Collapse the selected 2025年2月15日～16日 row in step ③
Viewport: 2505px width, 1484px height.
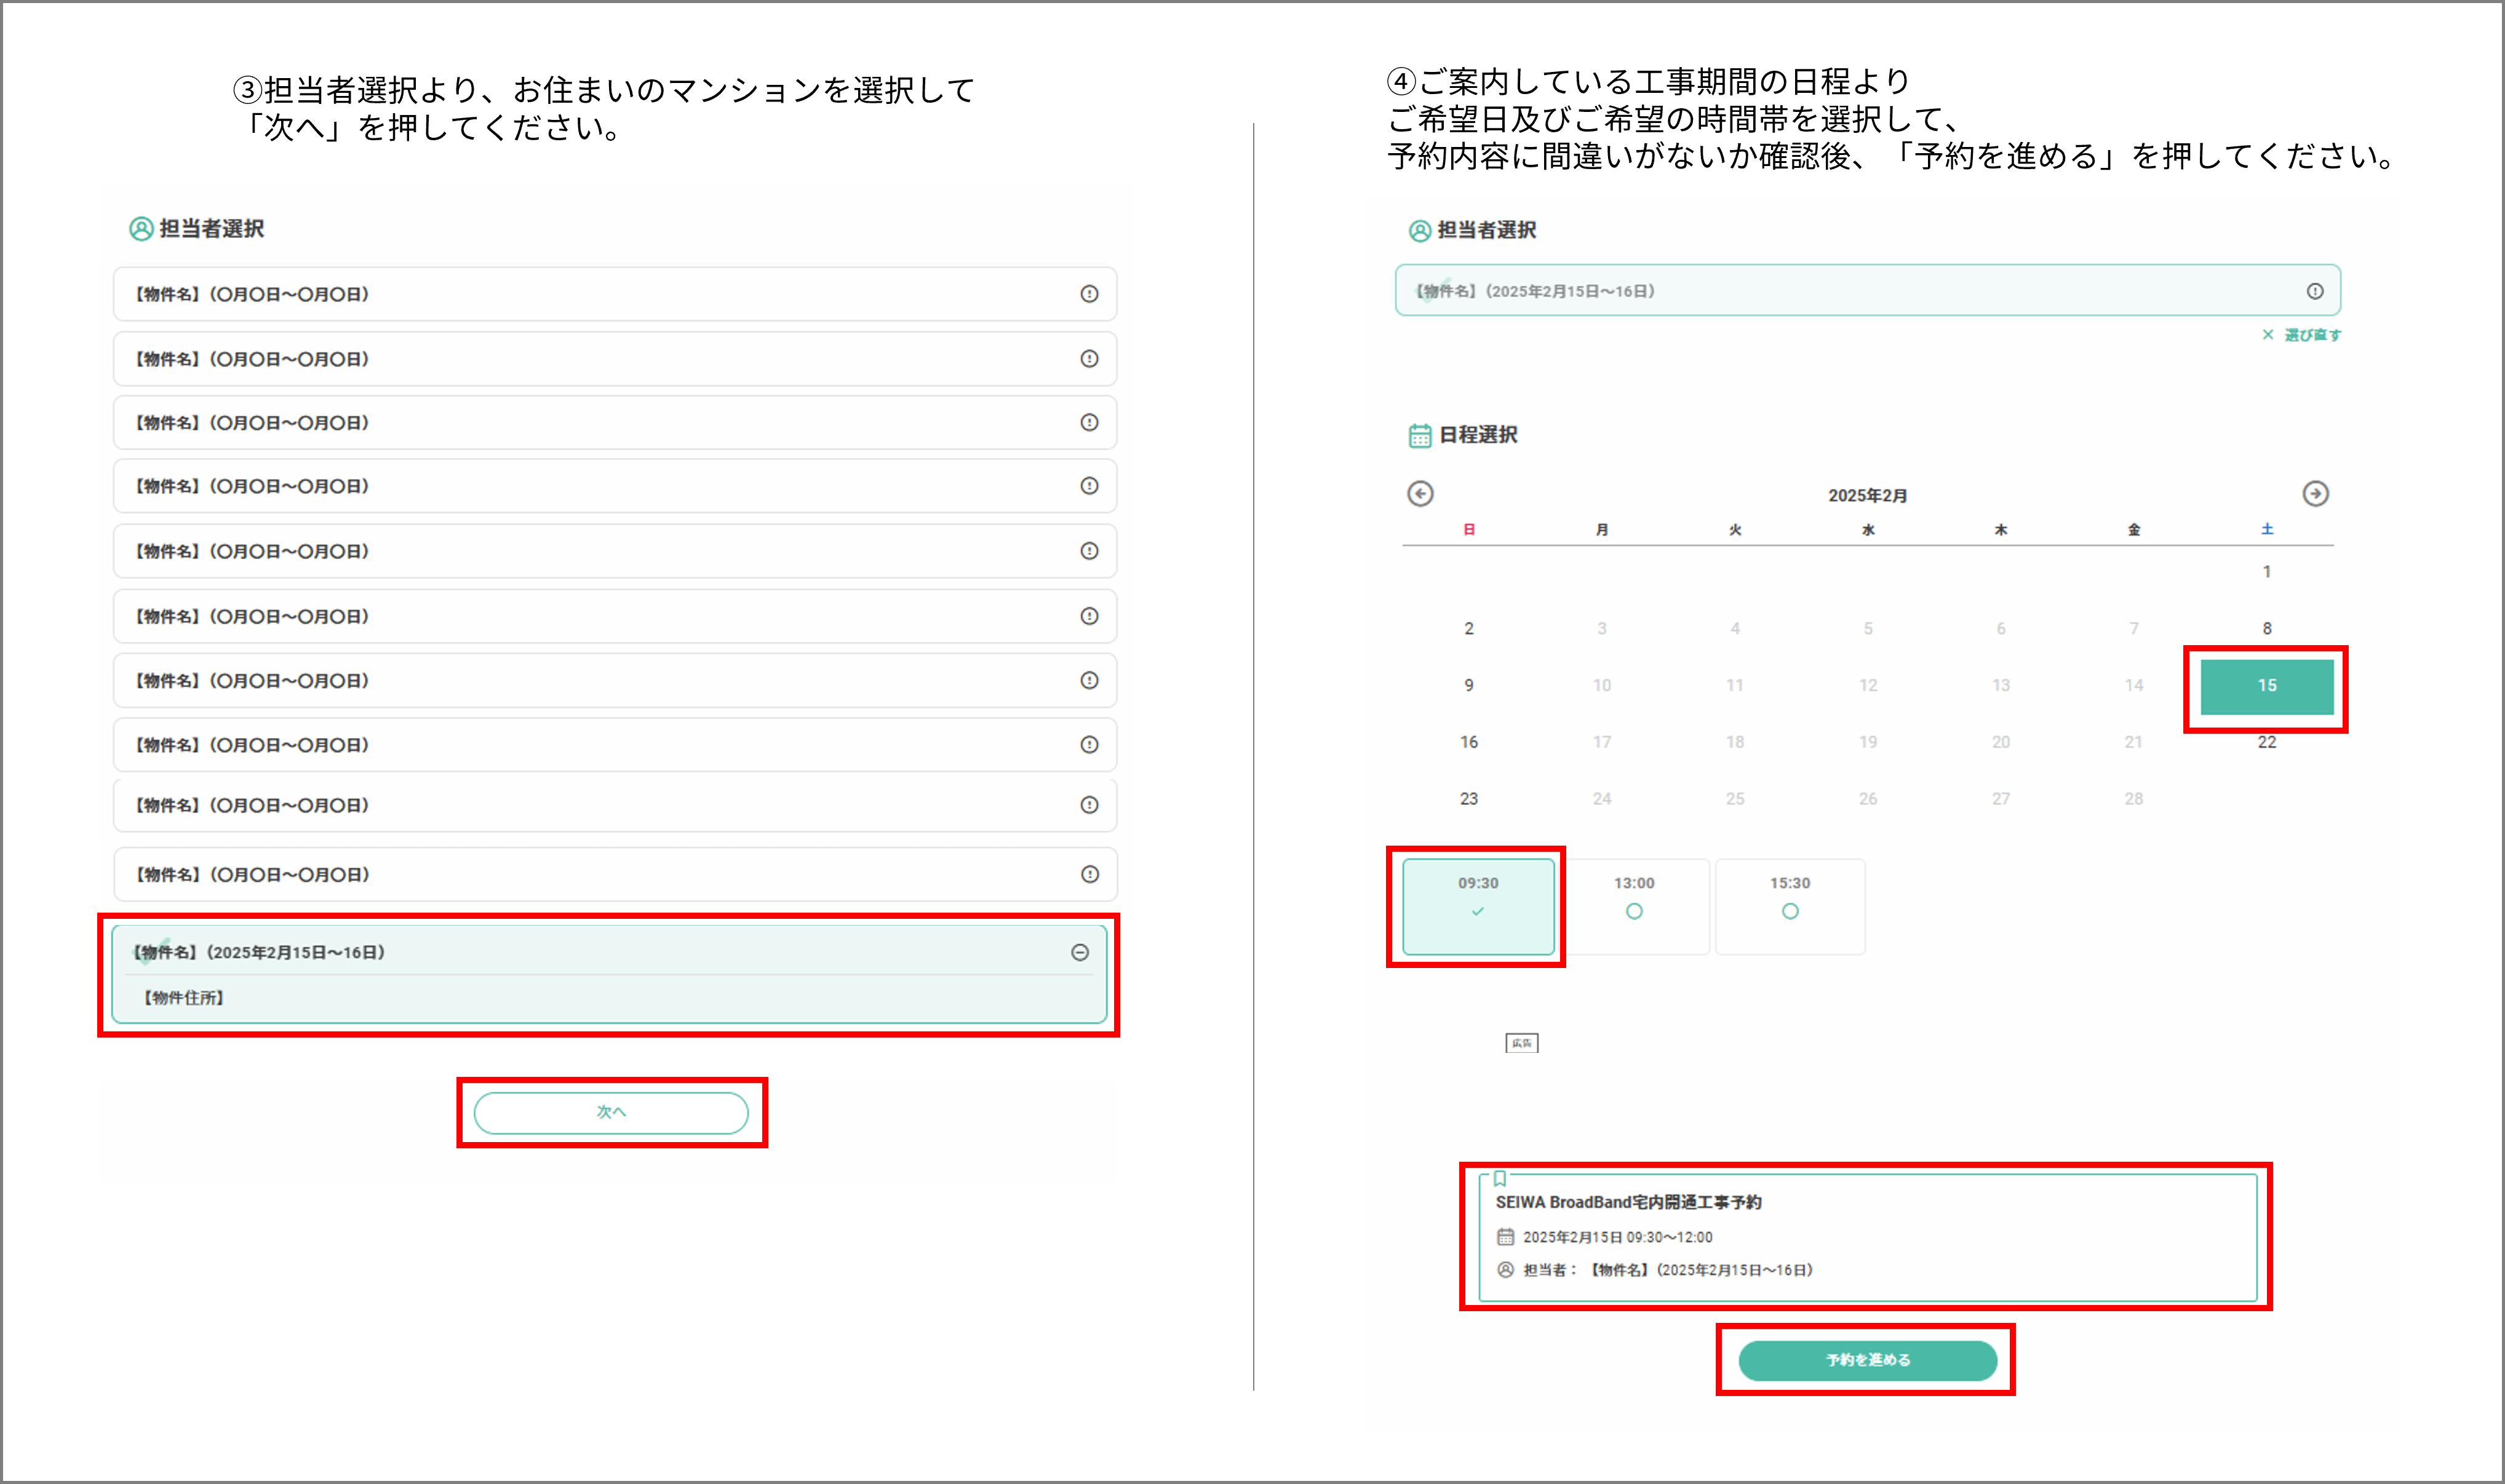1080,952
